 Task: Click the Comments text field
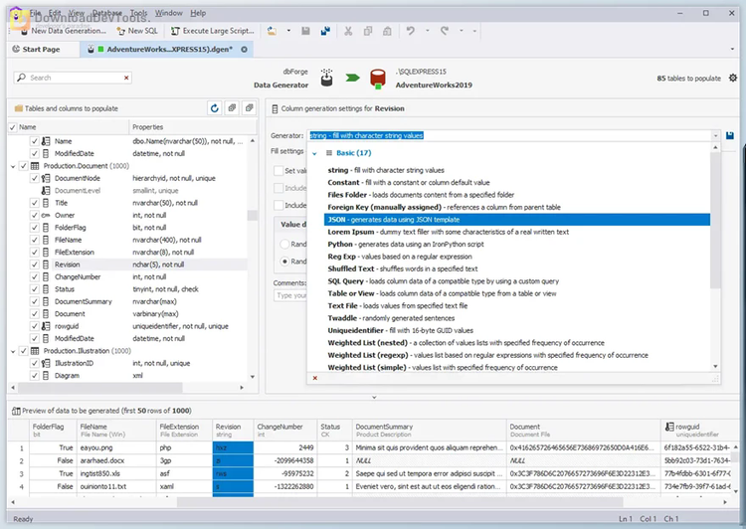[290, 295]
